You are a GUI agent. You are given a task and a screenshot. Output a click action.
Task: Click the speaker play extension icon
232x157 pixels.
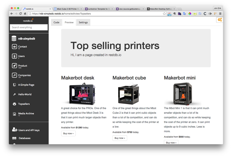click(x=210, y=14)
